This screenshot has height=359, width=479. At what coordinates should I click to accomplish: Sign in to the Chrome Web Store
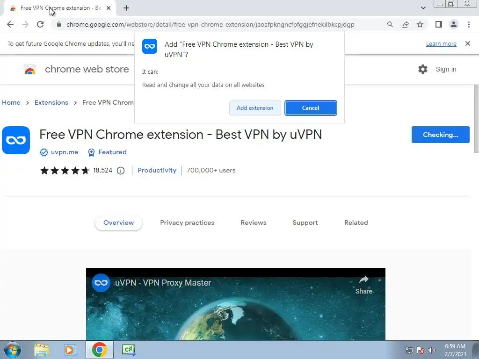446,69
